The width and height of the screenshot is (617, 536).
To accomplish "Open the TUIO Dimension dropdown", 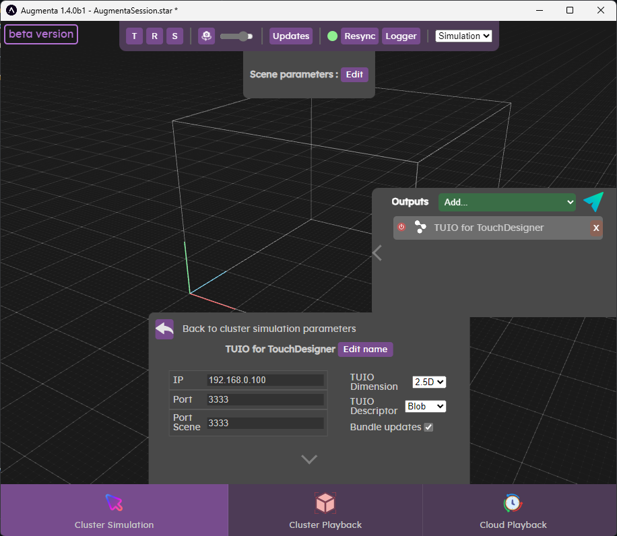I will click(429, 382).
